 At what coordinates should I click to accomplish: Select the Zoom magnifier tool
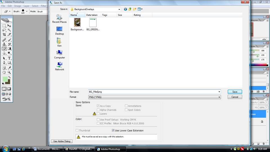click(9, 72)
